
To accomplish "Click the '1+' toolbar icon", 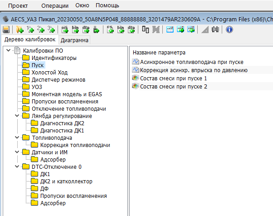I will click(31, 29).
